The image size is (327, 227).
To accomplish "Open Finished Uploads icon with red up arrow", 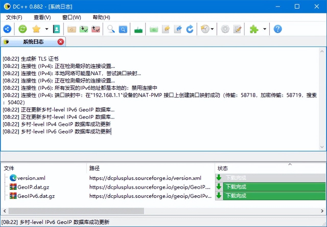I will (x=96, y=29).
